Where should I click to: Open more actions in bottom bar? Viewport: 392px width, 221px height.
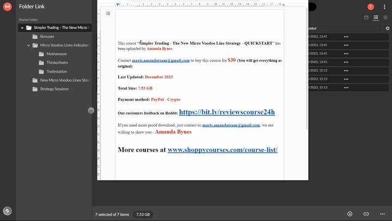tap(383, 214)
